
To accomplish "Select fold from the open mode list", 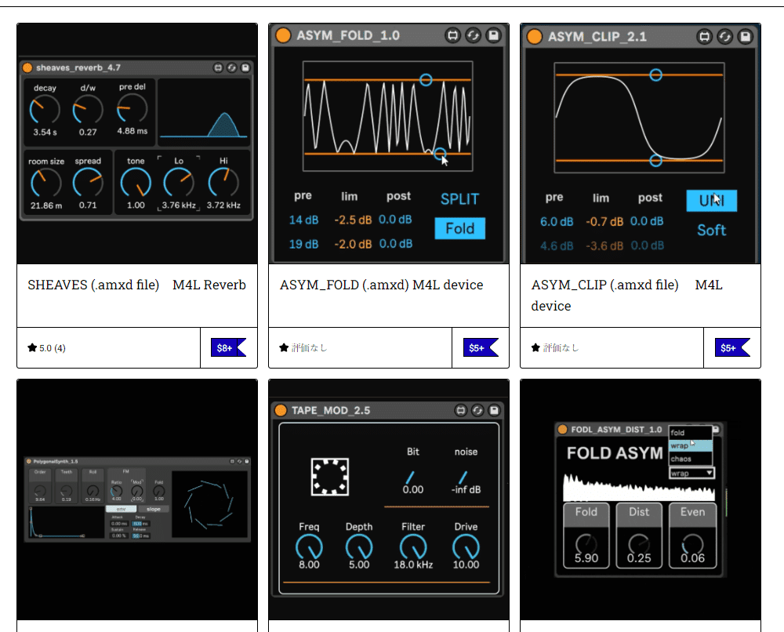I will [679, 432].
